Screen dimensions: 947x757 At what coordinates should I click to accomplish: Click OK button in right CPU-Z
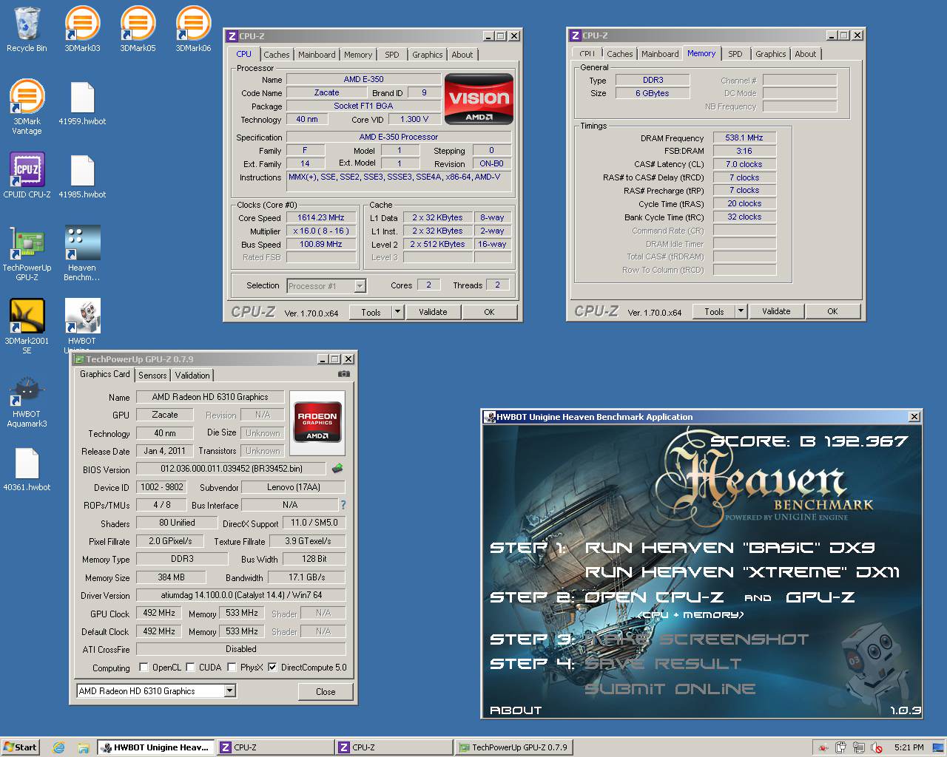[x=832, y=311]
